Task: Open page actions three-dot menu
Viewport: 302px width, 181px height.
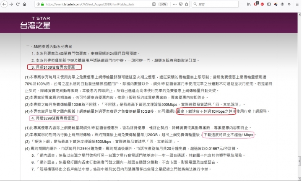Action: [x=174, y=4]
